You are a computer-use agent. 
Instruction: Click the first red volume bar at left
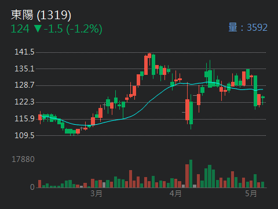[x=39, y=184]
